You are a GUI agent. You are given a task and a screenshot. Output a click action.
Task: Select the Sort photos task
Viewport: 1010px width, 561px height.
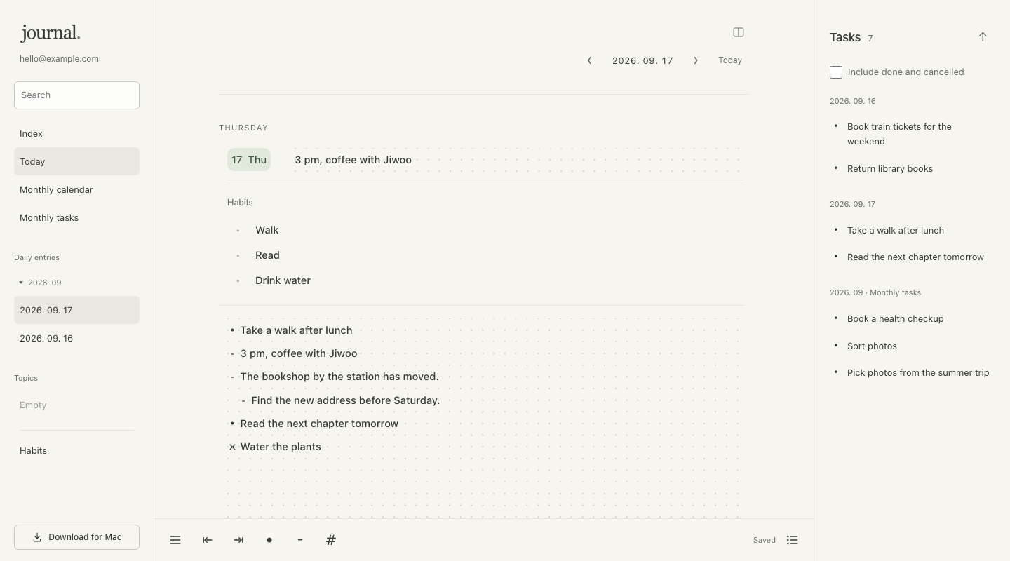pyautogui.click(x=872, y=346)
